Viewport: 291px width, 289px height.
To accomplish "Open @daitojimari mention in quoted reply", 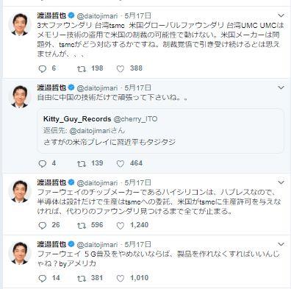I will click(x=90, y=130).
